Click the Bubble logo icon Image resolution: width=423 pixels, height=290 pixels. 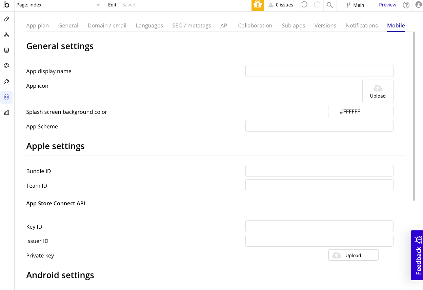(x=6, y=5)
